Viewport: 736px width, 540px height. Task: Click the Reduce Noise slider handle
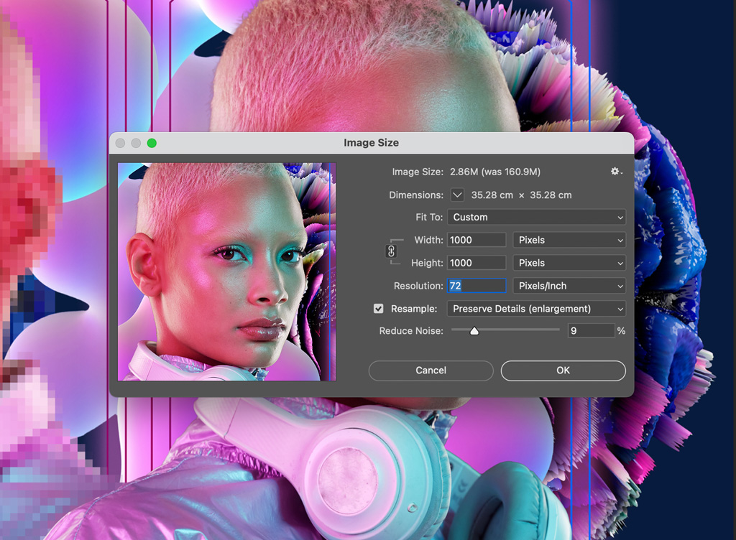pyautogui.click(x=474, y=332)
